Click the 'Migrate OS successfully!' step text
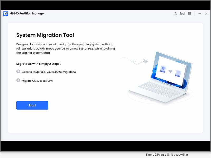211x158 pixels. 37,81
